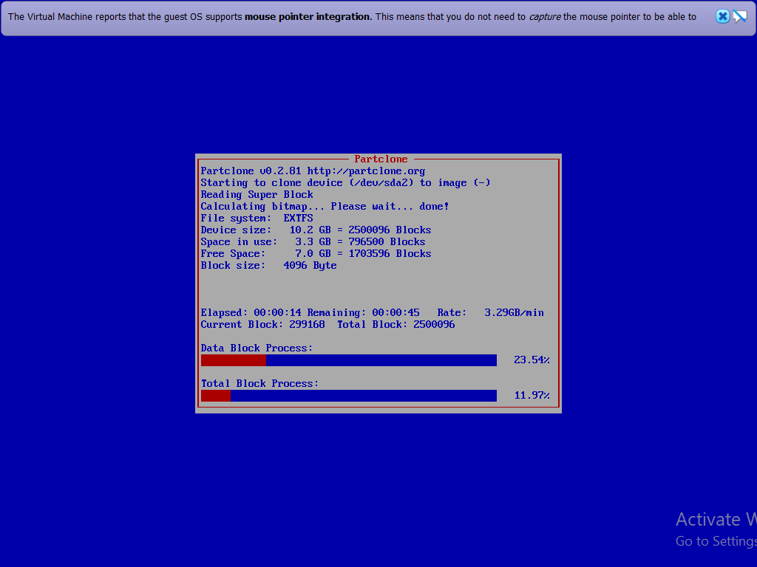
Task: Click the Total Block Process progress bar
Action: coord(349,395)
